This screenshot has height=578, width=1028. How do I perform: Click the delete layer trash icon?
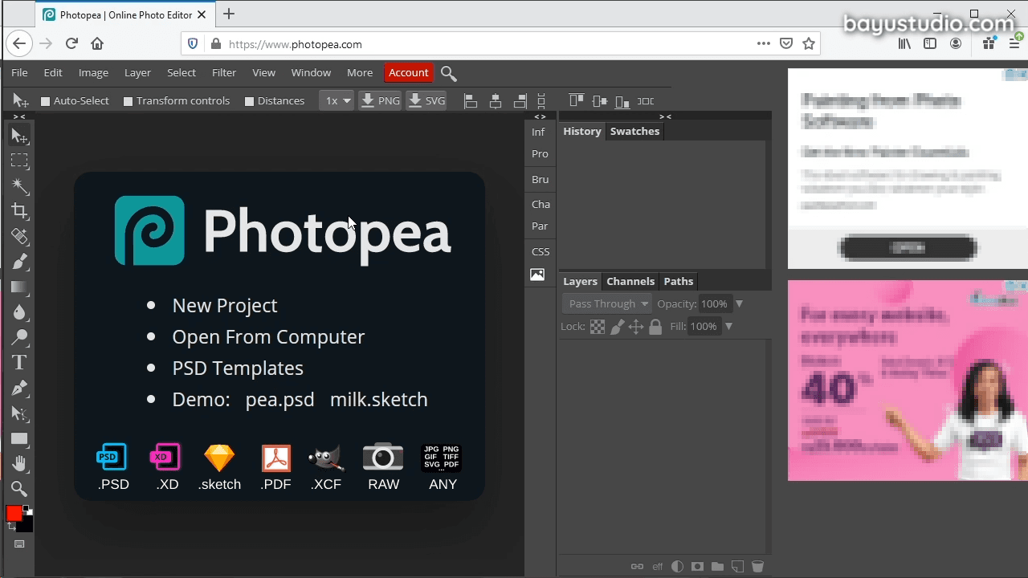point(757,567)
